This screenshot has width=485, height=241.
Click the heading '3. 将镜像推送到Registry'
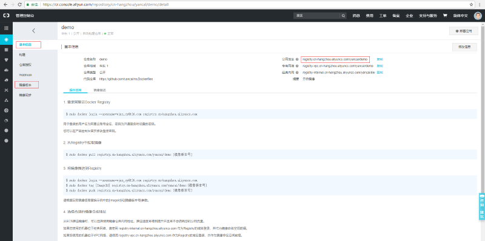point(82,168)
